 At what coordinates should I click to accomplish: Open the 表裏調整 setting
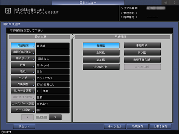[x=23, y=84]
